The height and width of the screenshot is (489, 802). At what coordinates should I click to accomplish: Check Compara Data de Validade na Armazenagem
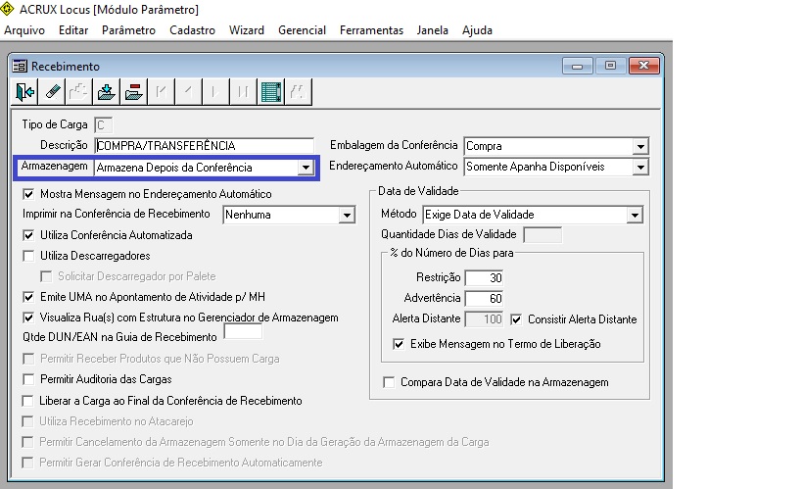pos(389,382)
